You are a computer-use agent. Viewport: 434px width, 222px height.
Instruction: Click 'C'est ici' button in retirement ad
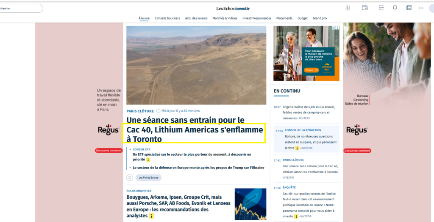tap(311, 70)
